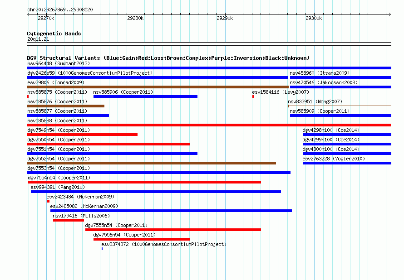404x280 pixels.
Task: Select the nsv585876 (Cooper2011) label
Action: [57, 101]
